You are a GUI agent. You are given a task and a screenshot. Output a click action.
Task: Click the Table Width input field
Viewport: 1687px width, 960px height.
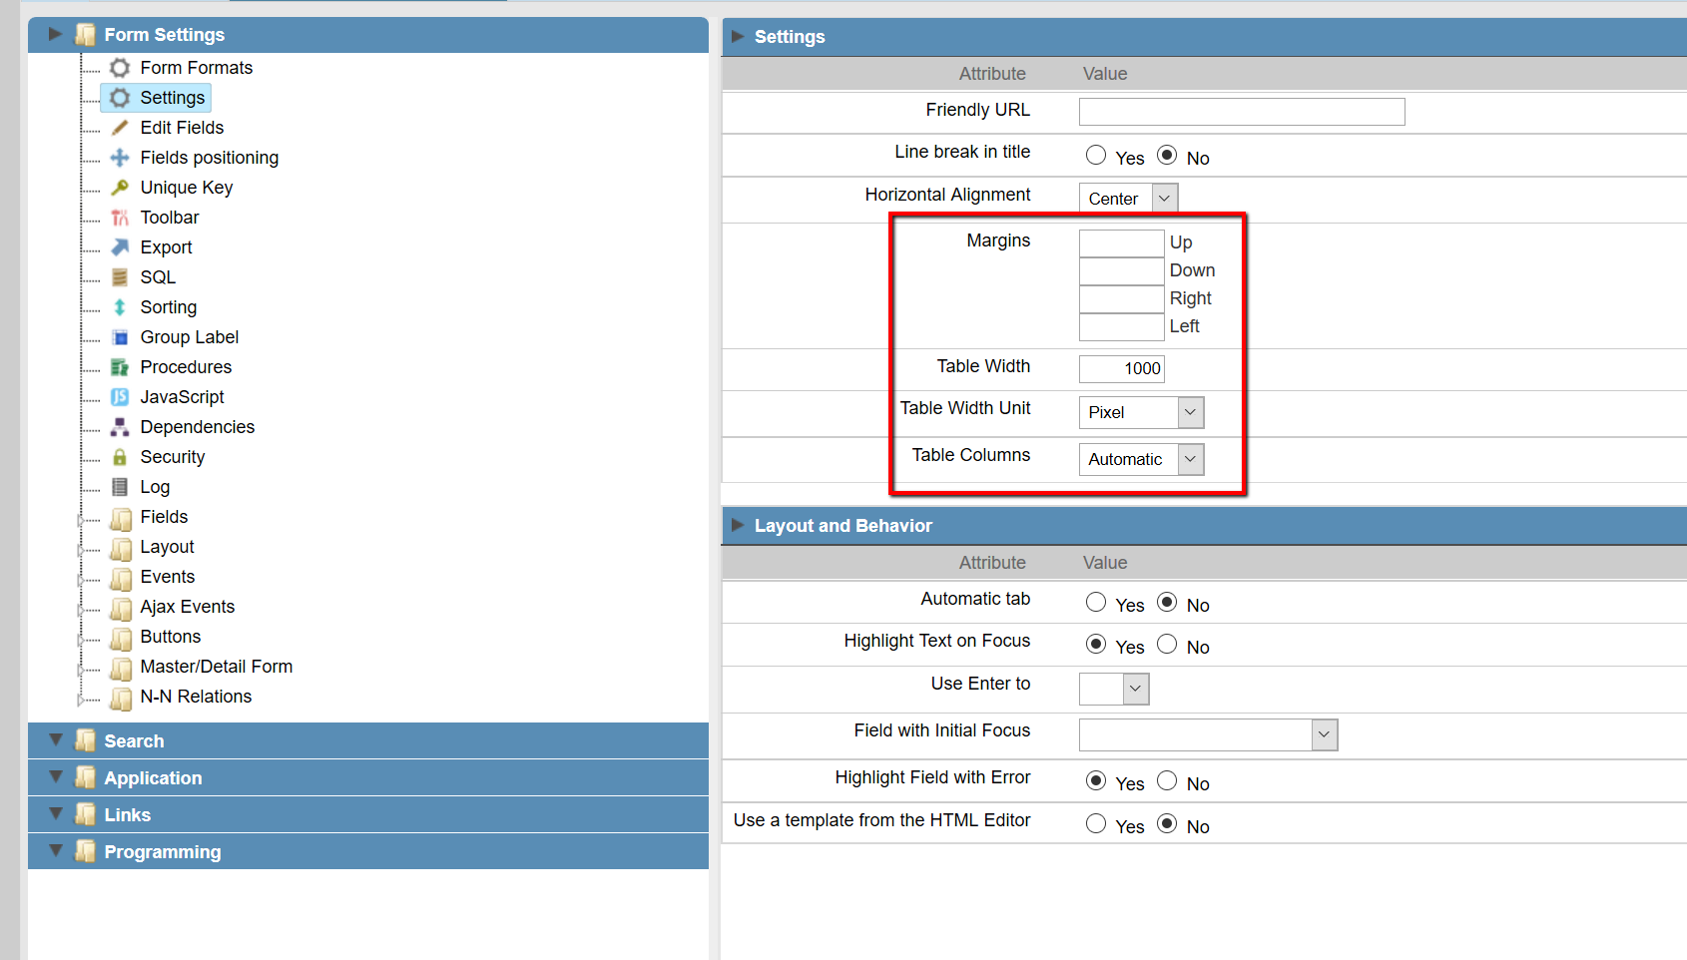click(1122, 369)
